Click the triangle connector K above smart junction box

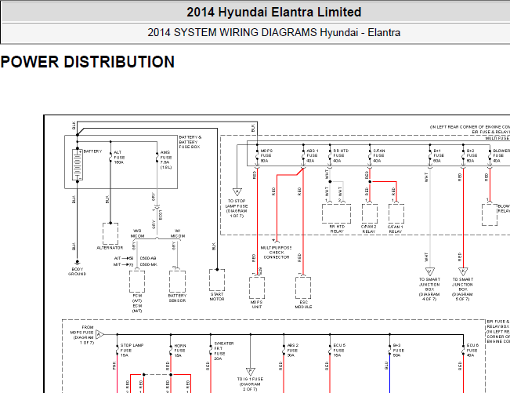463,271
